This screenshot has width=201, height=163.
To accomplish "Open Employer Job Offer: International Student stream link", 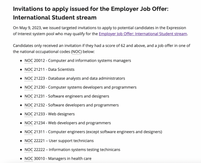I will [143, 34].
